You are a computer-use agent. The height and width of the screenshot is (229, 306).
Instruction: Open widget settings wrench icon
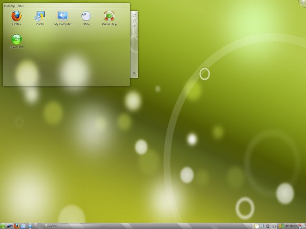pos(134,26)
